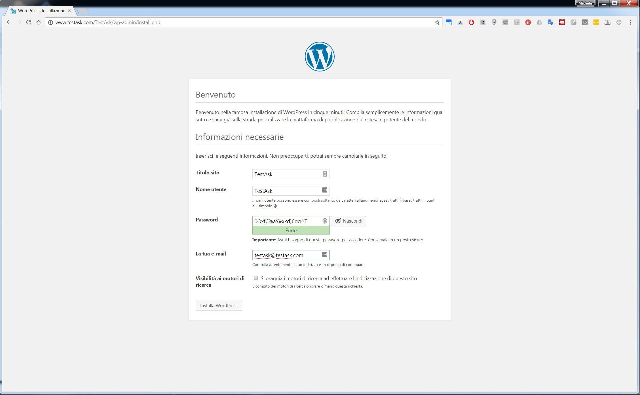Open the Google Translate extension

pos(551,22)
